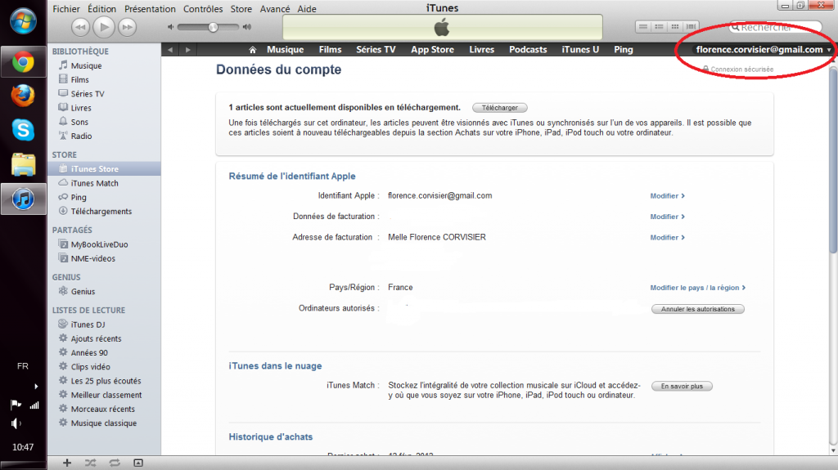Image resolution: width=838 pixels, height=470 pixels.
Task: Click the next track forward button
Action: pyautogui.click(x=127, y=27)
